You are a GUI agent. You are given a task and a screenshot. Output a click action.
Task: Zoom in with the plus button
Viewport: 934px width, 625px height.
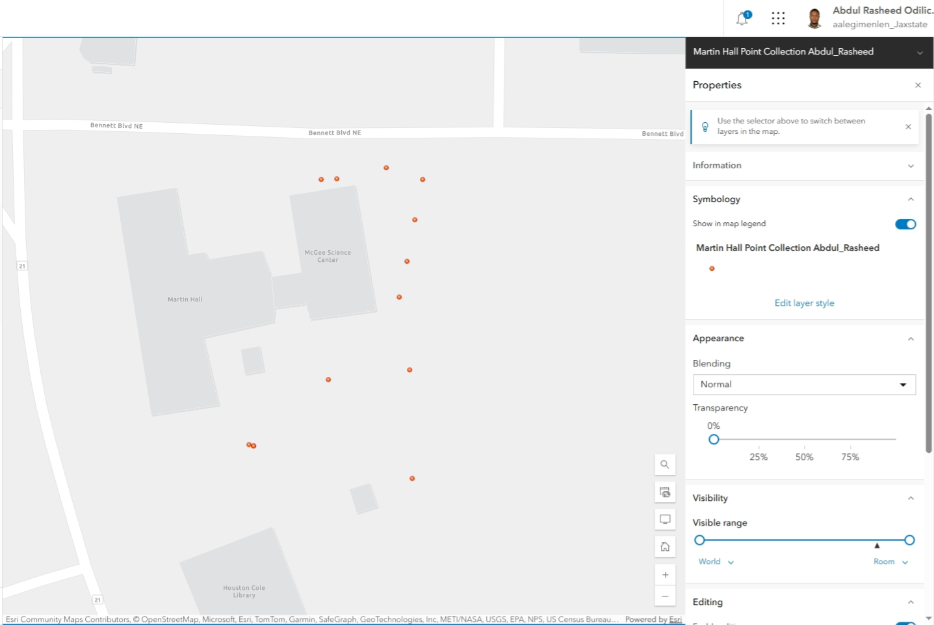pos(665,575)
